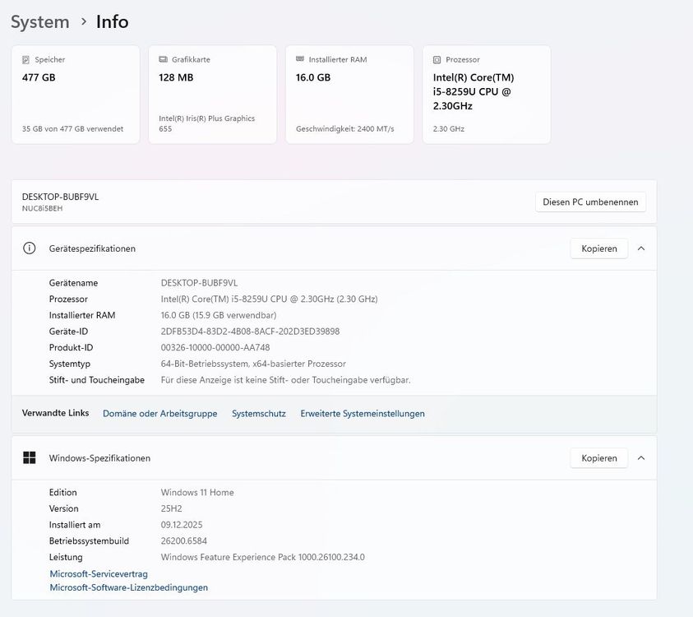The image size is (693, 617).
Task: Click the Gerätespezifikationen info icon
Action: tap(30, 248)
